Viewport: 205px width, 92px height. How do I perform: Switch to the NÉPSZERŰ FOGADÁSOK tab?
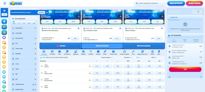pos(102,46)
